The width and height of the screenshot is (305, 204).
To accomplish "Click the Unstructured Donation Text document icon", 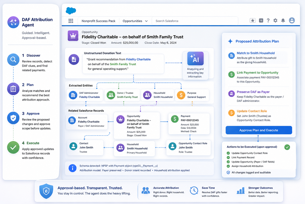I will tap(74, 59).
